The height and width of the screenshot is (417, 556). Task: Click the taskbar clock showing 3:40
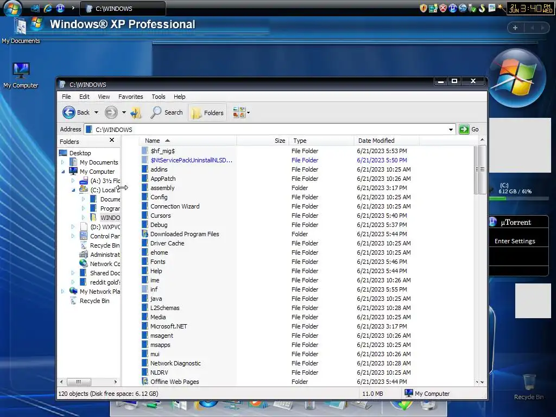(x=531, y=8)
